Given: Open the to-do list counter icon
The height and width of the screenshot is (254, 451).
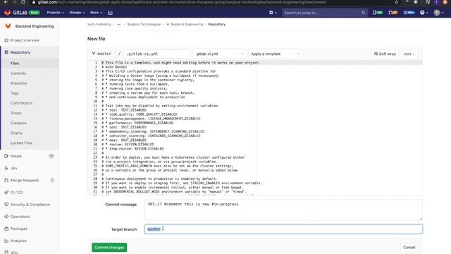Looking at the screenshot, I should [x=409, y=13].
